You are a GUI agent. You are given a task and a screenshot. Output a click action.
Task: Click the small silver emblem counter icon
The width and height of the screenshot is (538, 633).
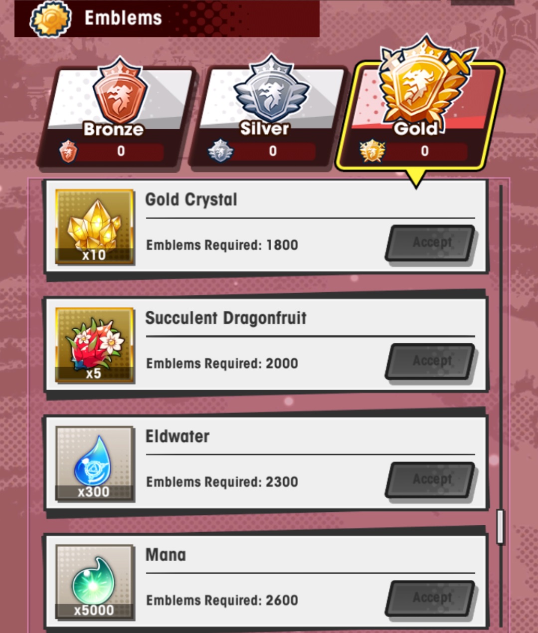click(x=220, y=151)
